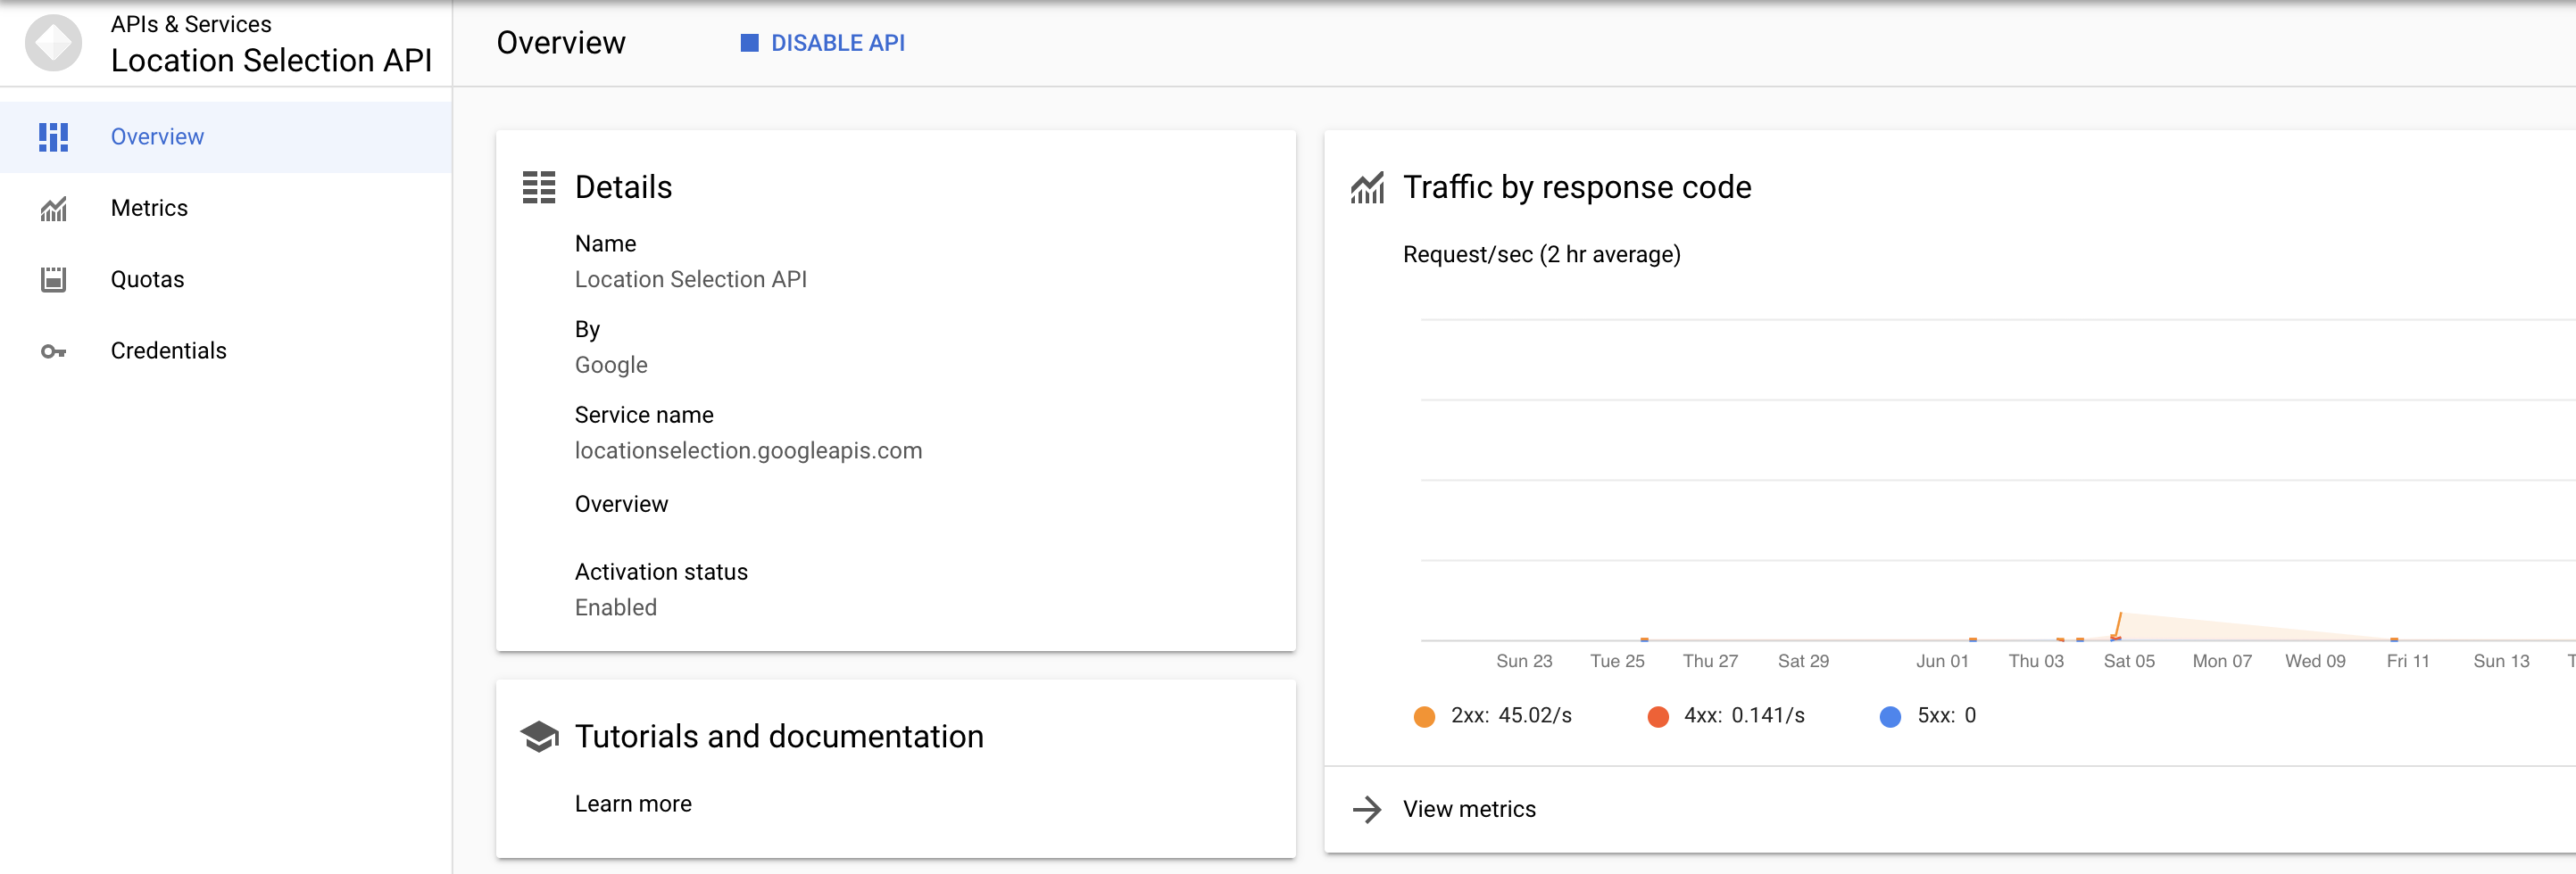Image resolution: width=2576 pixels, height=874 pixels.
Task: Click the orange 2xx legend swatch
Action: pyautogui.click(x=1424, y=716)
